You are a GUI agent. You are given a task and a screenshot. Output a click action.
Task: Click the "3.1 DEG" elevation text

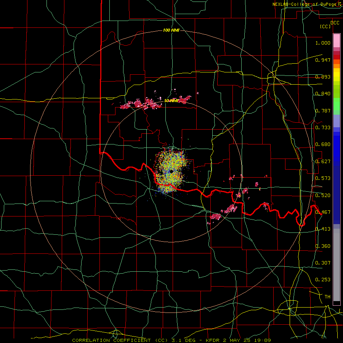coord(183,340)
